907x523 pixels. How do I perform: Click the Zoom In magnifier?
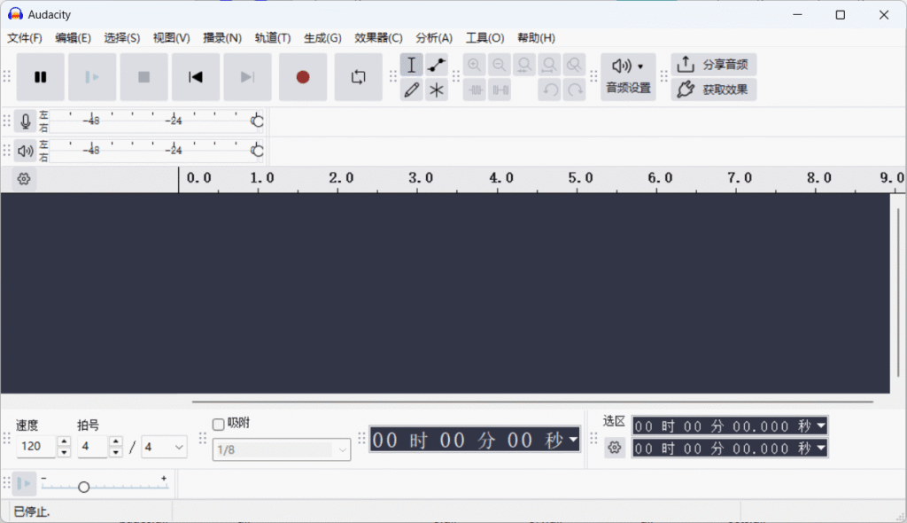click(475, 65)
